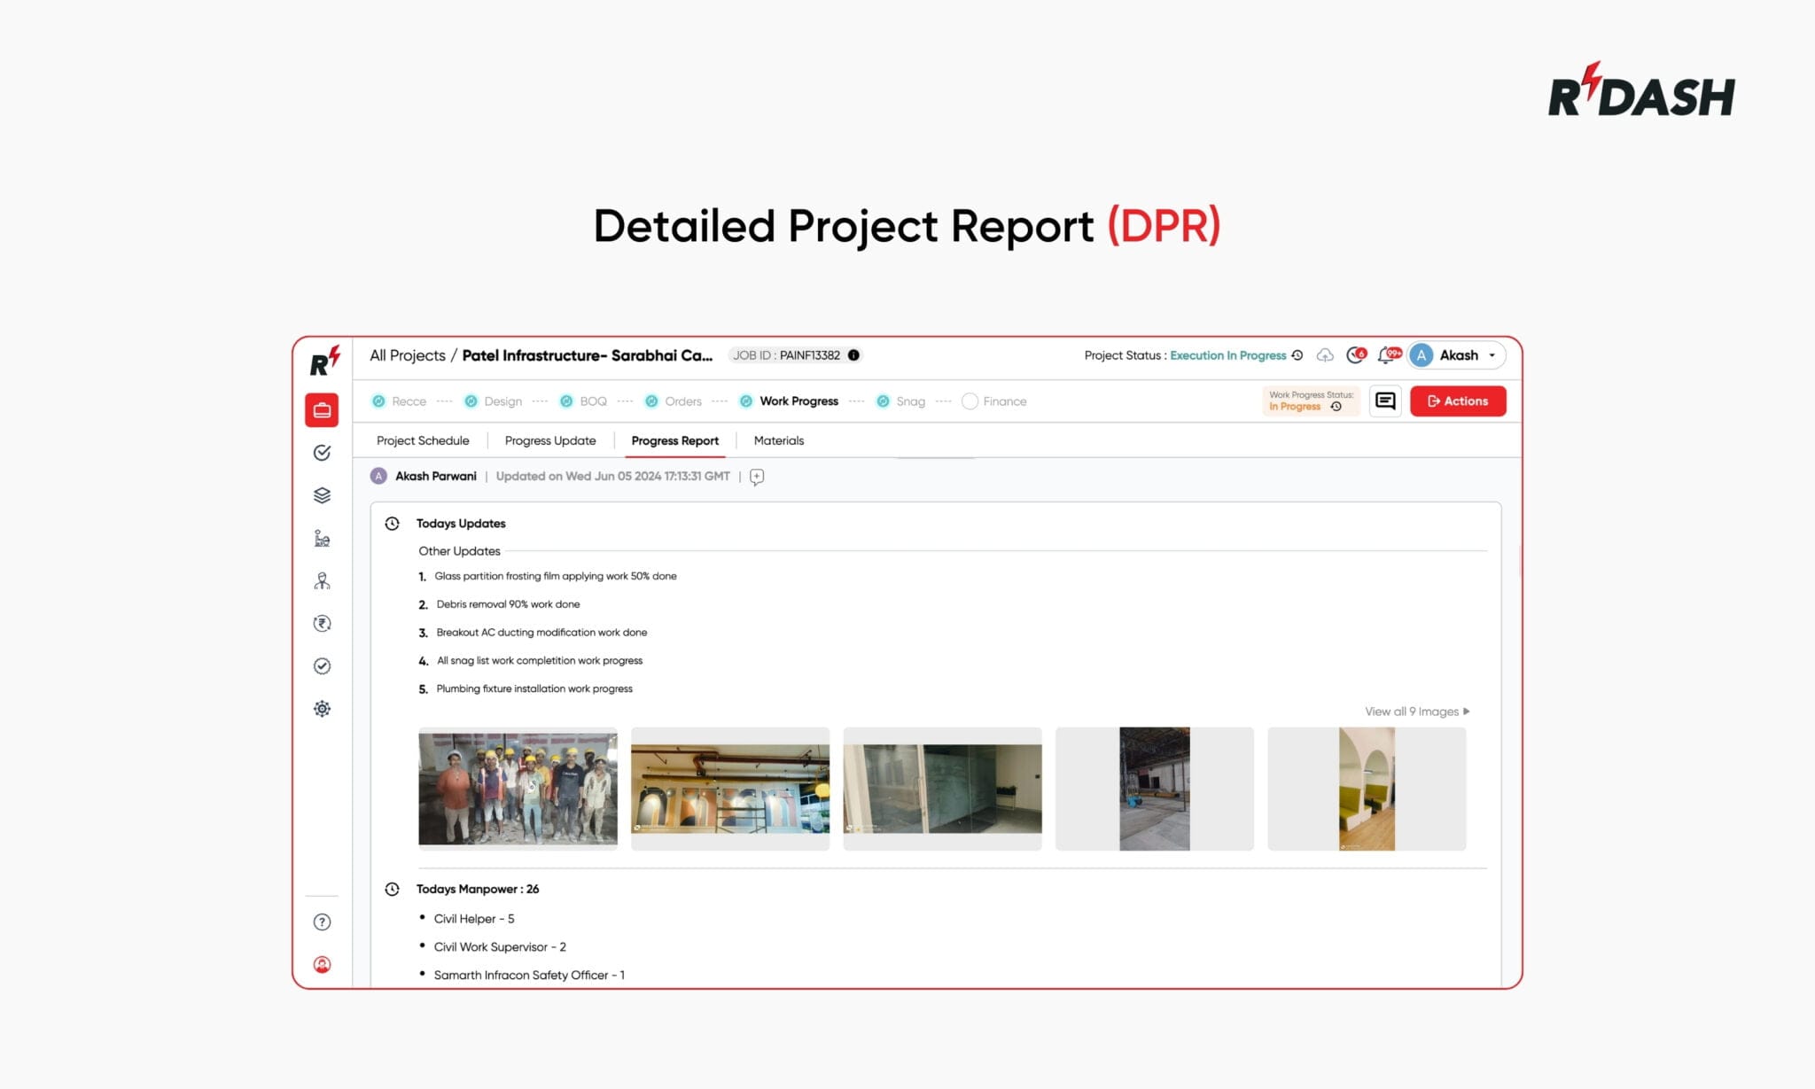Click the info icon beside JOB ID PAINF13382
This screenshot has width=1815, height=1089.
[x=852, y=354]
